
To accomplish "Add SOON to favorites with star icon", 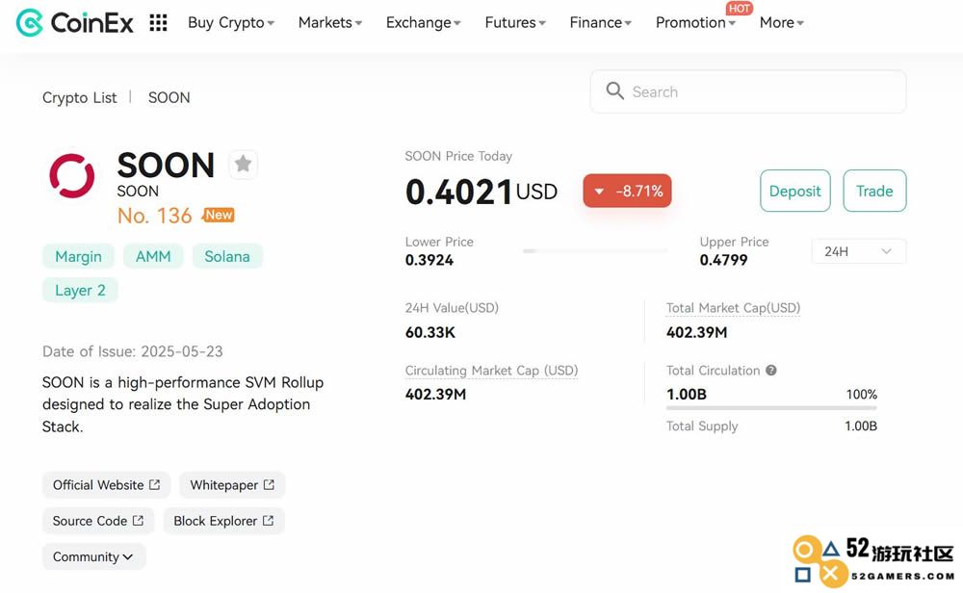I will 244,164.
